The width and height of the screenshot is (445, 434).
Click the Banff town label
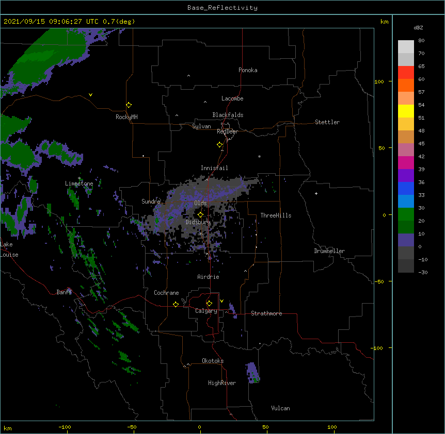click(64, 292)
